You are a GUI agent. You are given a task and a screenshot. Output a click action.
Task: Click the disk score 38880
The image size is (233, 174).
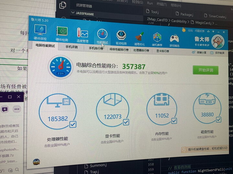pos(207,114)
